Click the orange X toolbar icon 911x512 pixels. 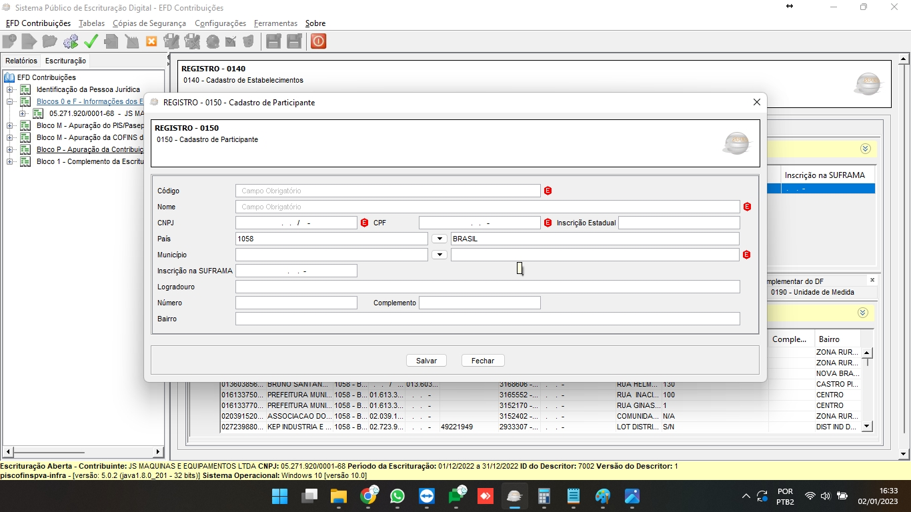coord(151,41)
